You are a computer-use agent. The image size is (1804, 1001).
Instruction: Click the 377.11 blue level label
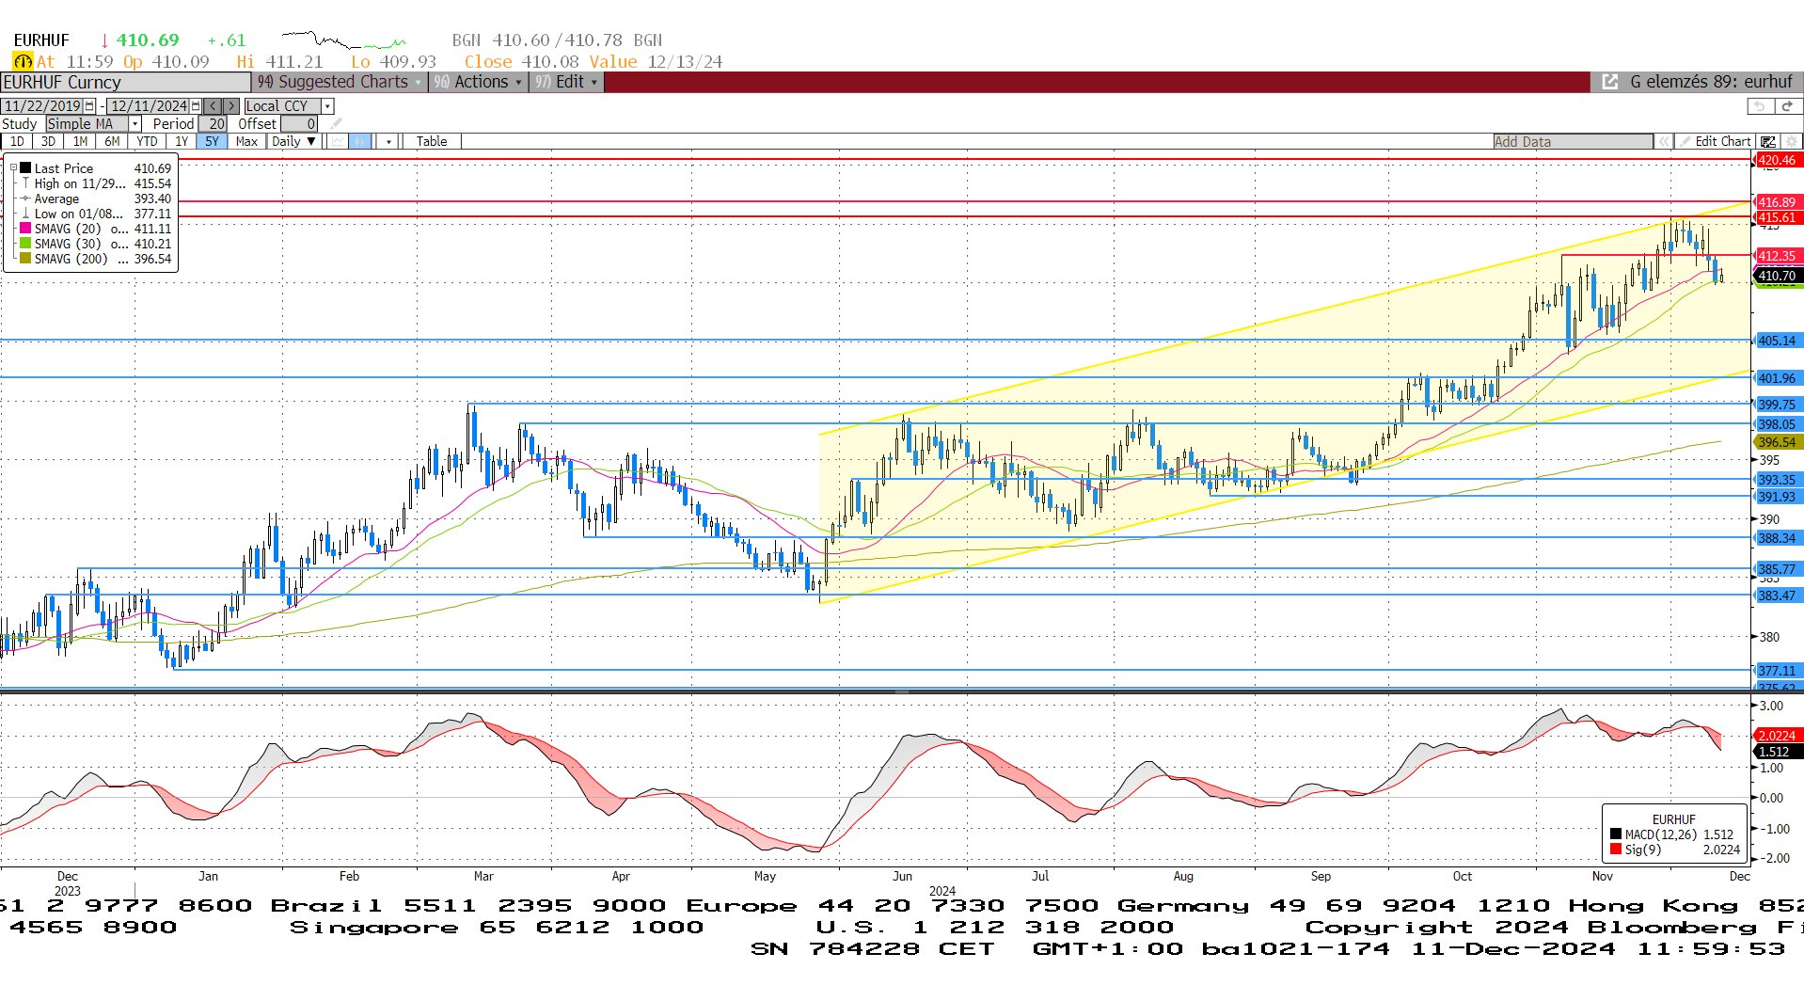pyautogui.click(x=1778, y=671)
